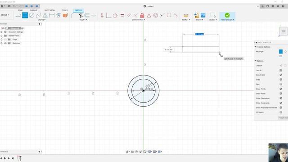This screenshot has width=288, height=162.
Task: Select the Line sketch tool
Action: click(x=18, y=15)
